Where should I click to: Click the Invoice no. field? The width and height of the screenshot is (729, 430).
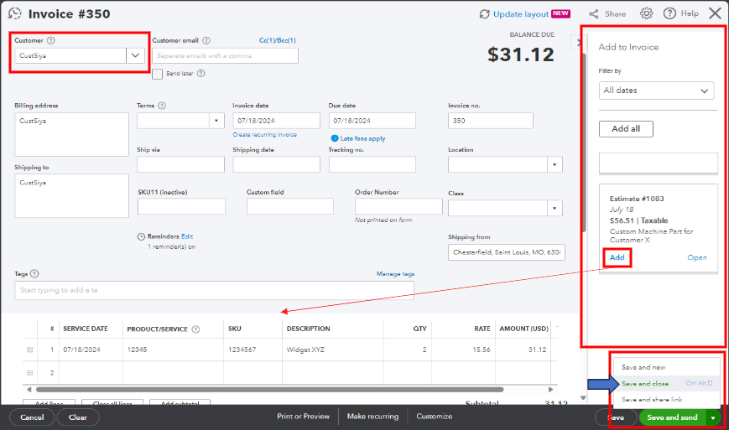point(491,121)
